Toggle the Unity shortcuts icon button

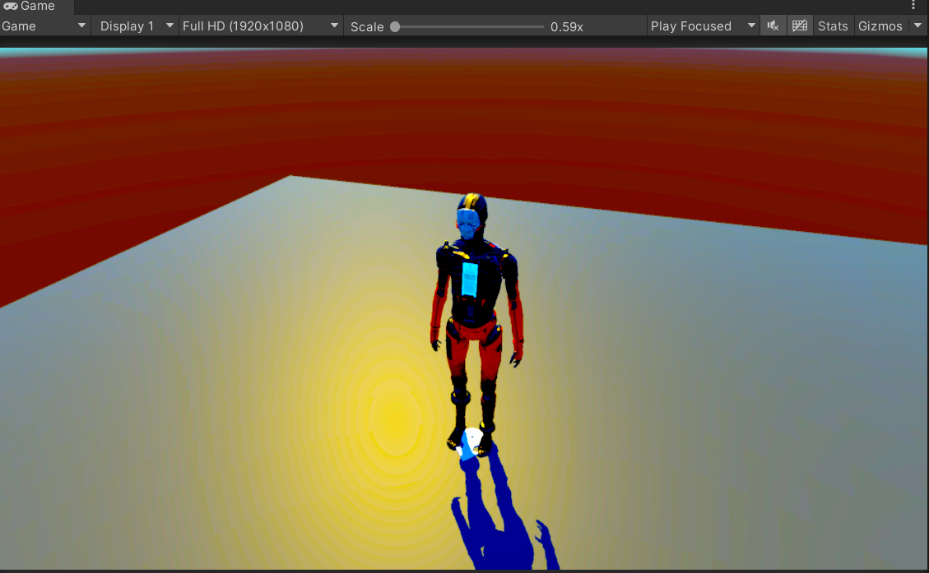[799, 26]
